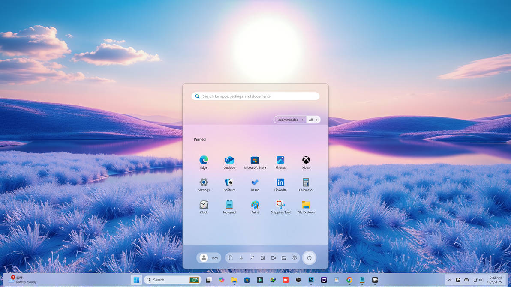This screenshot has width=511, height=287.
Task: Open the Music folder shortcut in Start menu
Action: (x=252, y=258)
